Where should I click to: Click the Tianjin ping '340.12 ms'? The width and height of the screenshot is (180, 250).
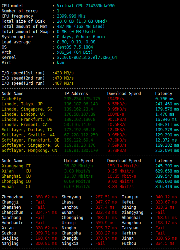click(x=166, y=197)
